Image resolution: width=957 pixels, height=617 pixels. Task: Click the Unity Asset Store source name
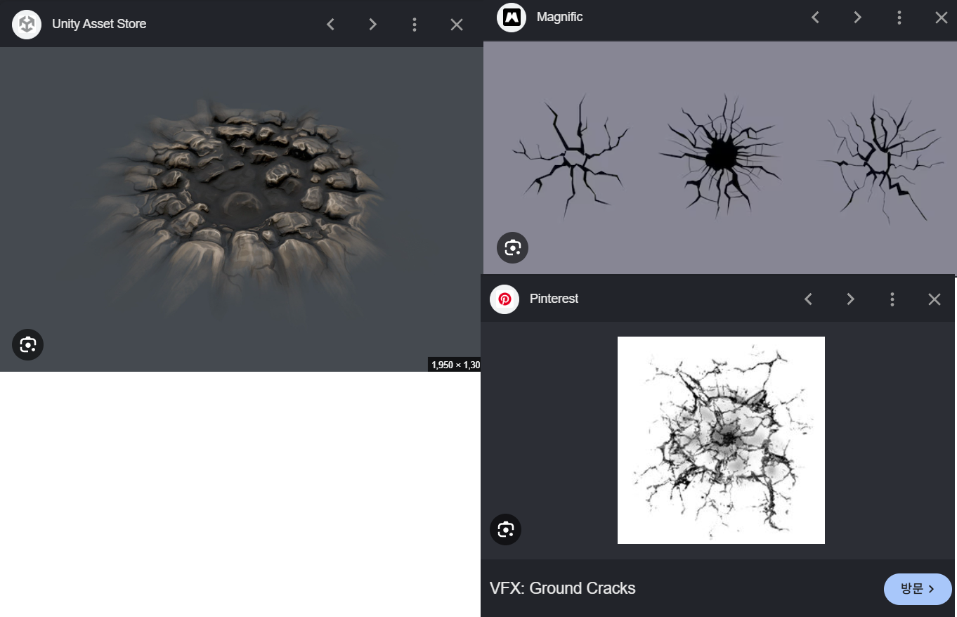99,24
